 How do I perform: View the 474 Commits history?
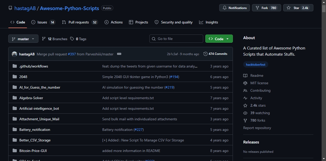(215, 54)
